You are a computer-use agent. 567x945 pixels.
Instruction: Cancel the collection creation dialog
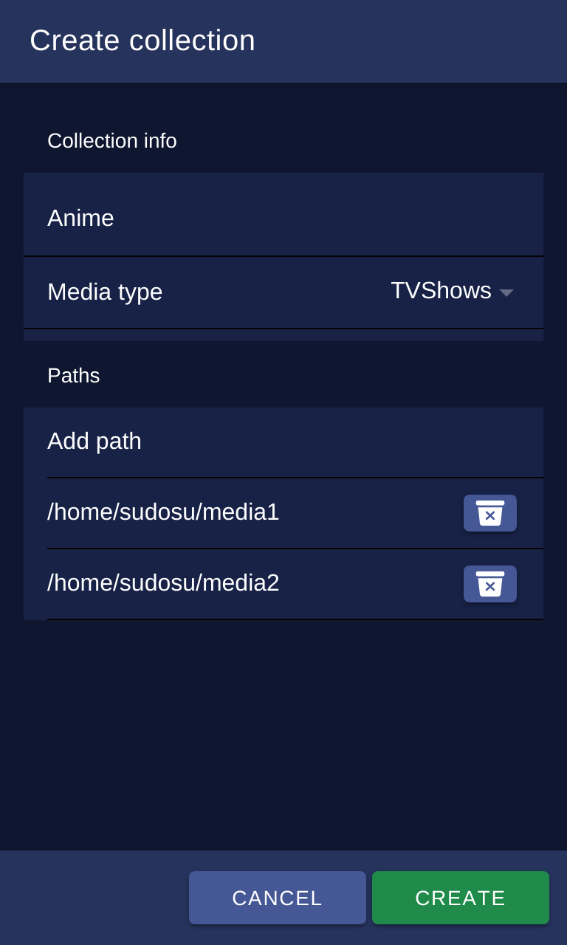tap(278, 898)
